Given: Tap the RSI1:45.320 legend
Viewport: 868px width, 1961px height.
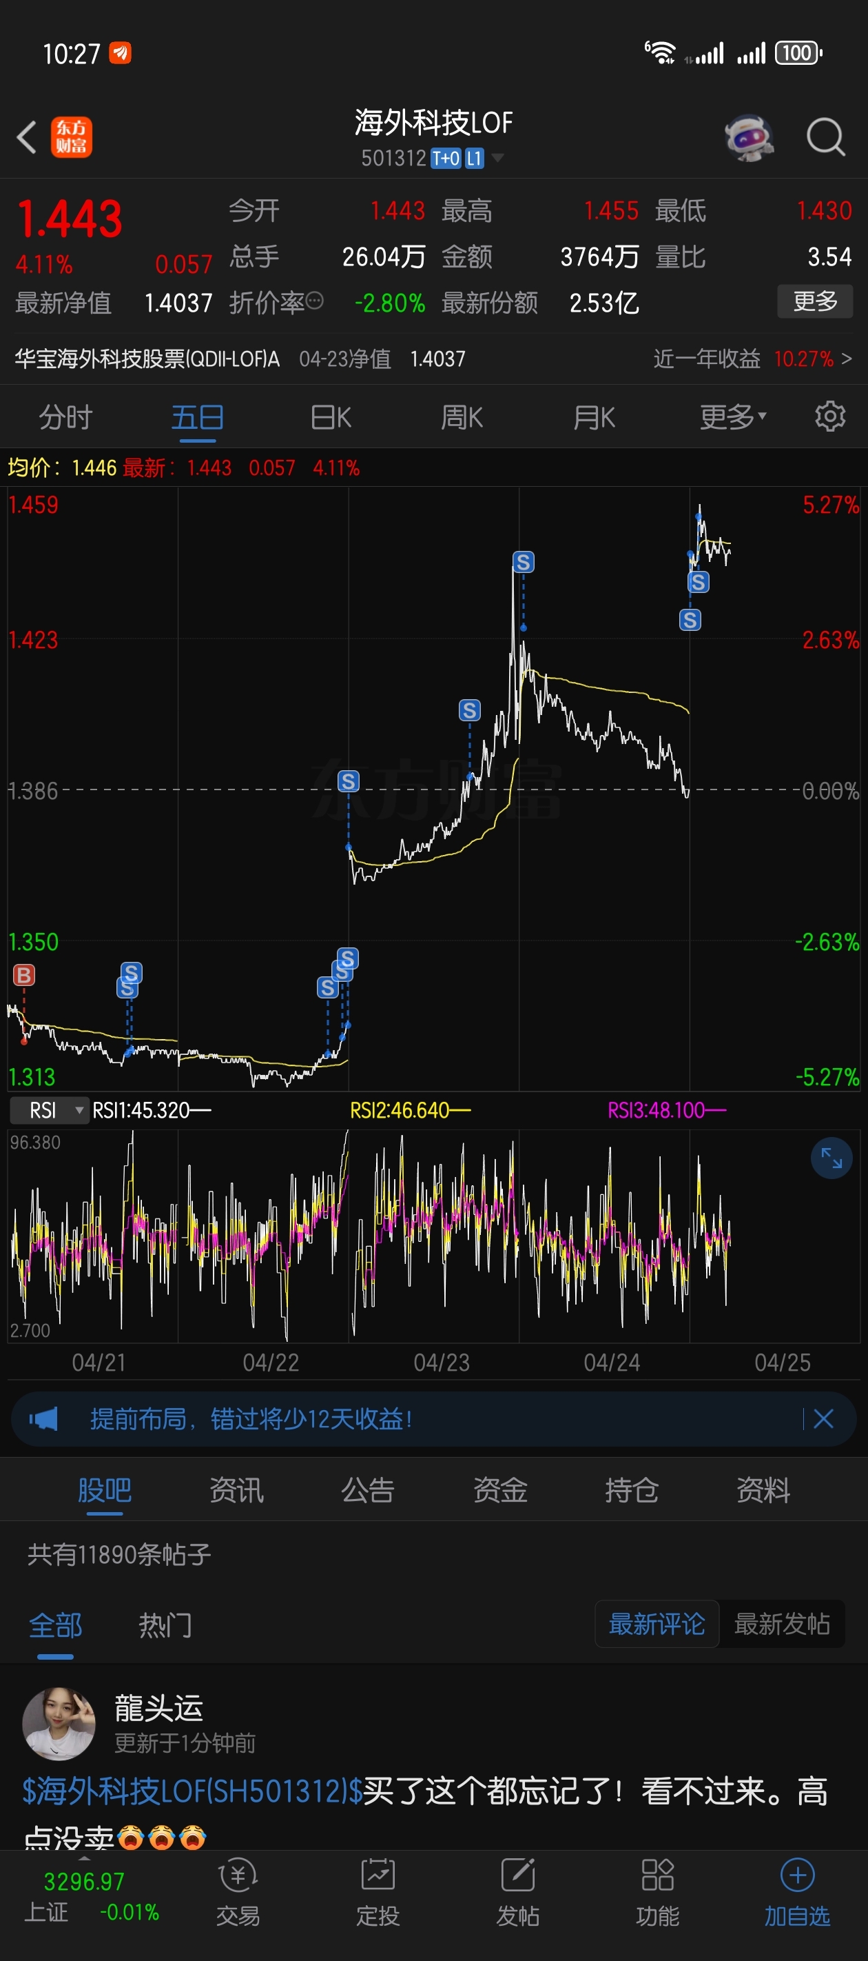Looking at the screenshot, I should [152, 1111].
